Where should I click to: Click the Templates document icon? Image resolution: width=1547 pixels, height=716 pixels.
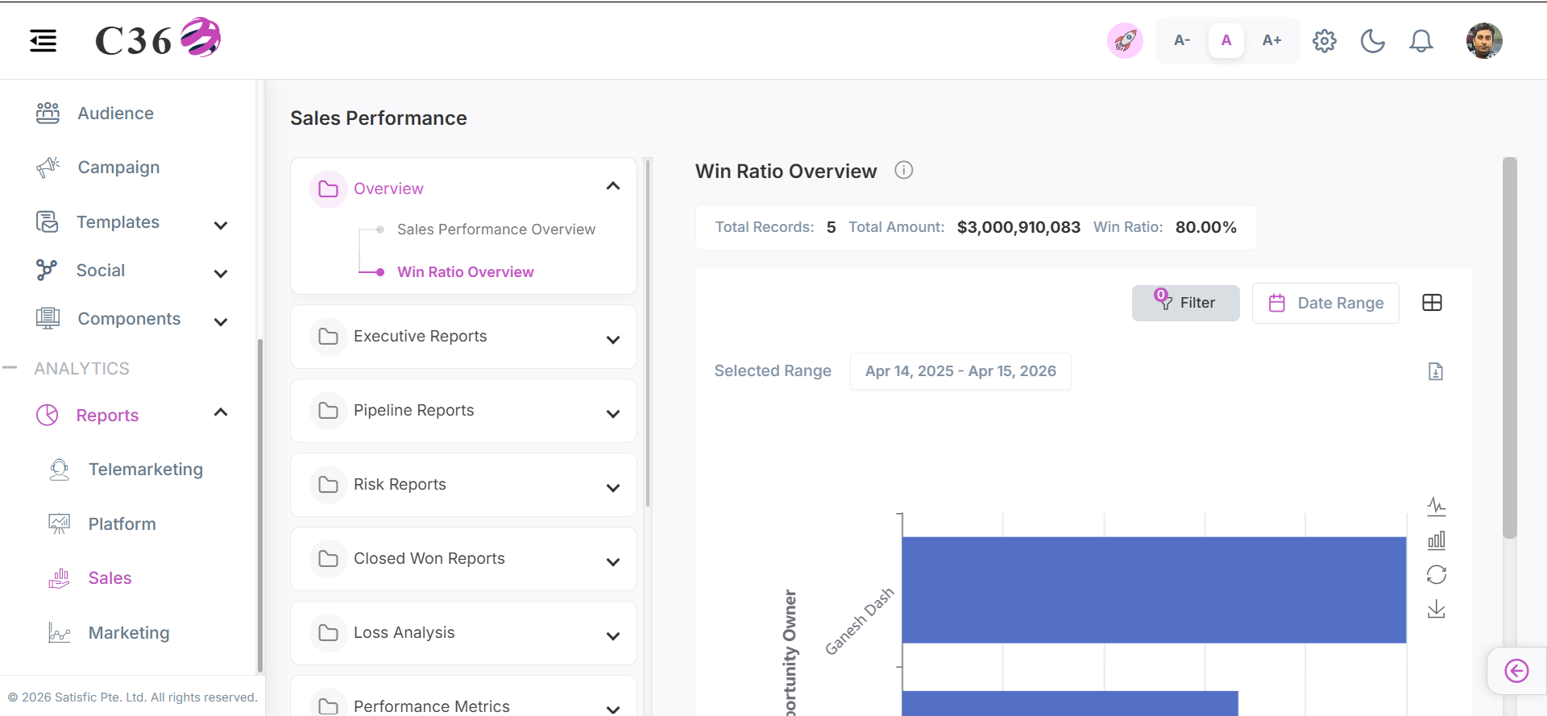[48, 221]
